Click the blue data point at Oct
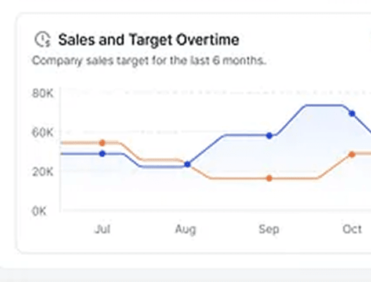The width and height of the screenshot is (371, 282). [352, 114]
